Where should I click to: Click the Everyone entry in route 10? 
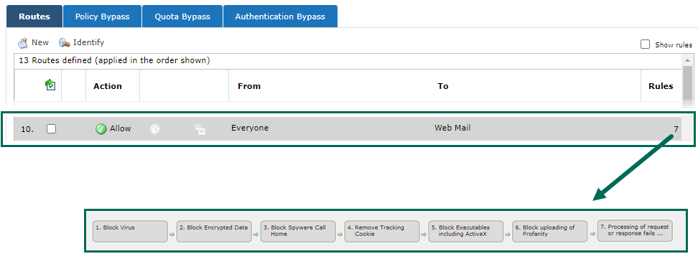point(250,128)
